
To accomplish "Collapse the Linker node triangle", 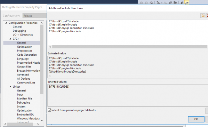I will 10,87.
